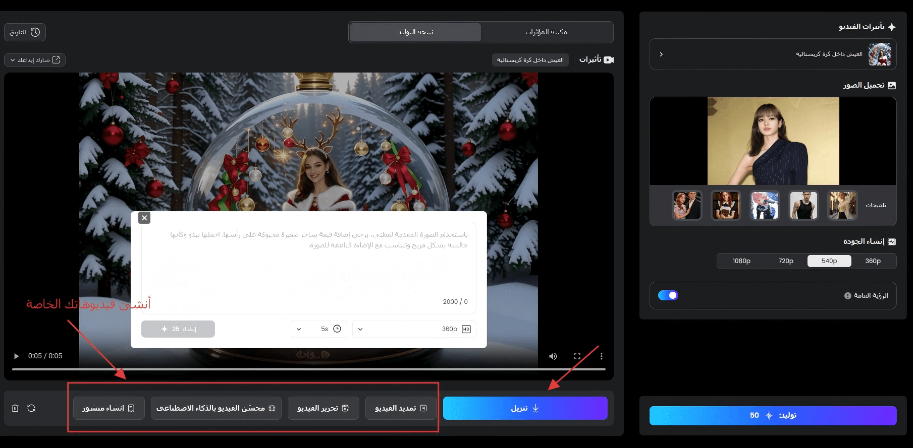Click the trash delete icon
This screenshot has width=913, height=448.
click(x=15, y=408)
